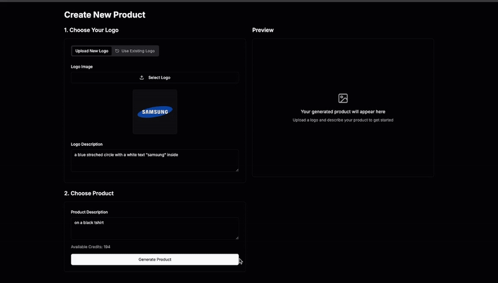Focus the Product Description text area
The height and width of the screenshot is (283, 498).
[154, 228]
